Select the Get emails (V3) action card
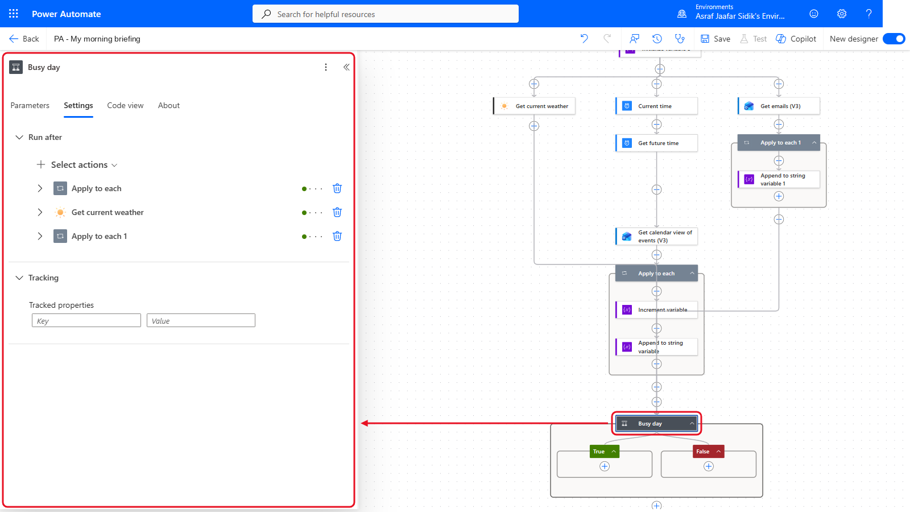910x512 pixels. point(779,106)
